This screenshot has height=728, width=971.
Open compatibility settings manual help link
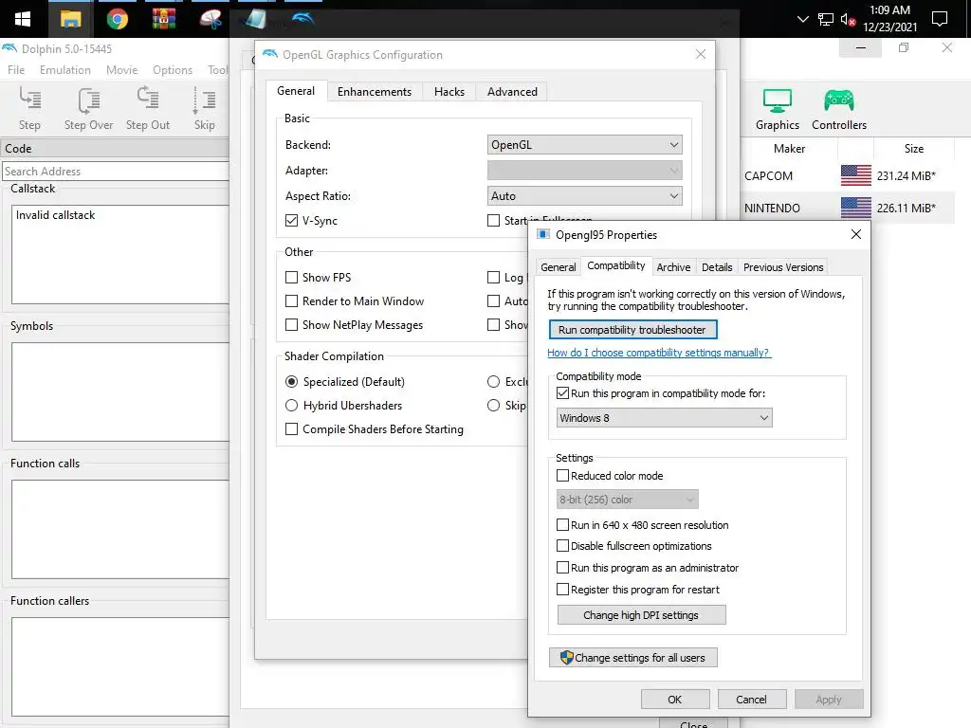(659, 353)
